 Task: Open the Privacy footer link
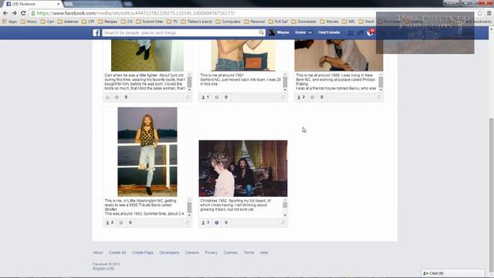coord(211,253)
